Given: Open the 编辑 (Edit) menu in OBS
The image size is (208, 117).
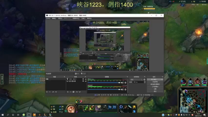Looking at the screenshot, I should (x=54, y=18).
